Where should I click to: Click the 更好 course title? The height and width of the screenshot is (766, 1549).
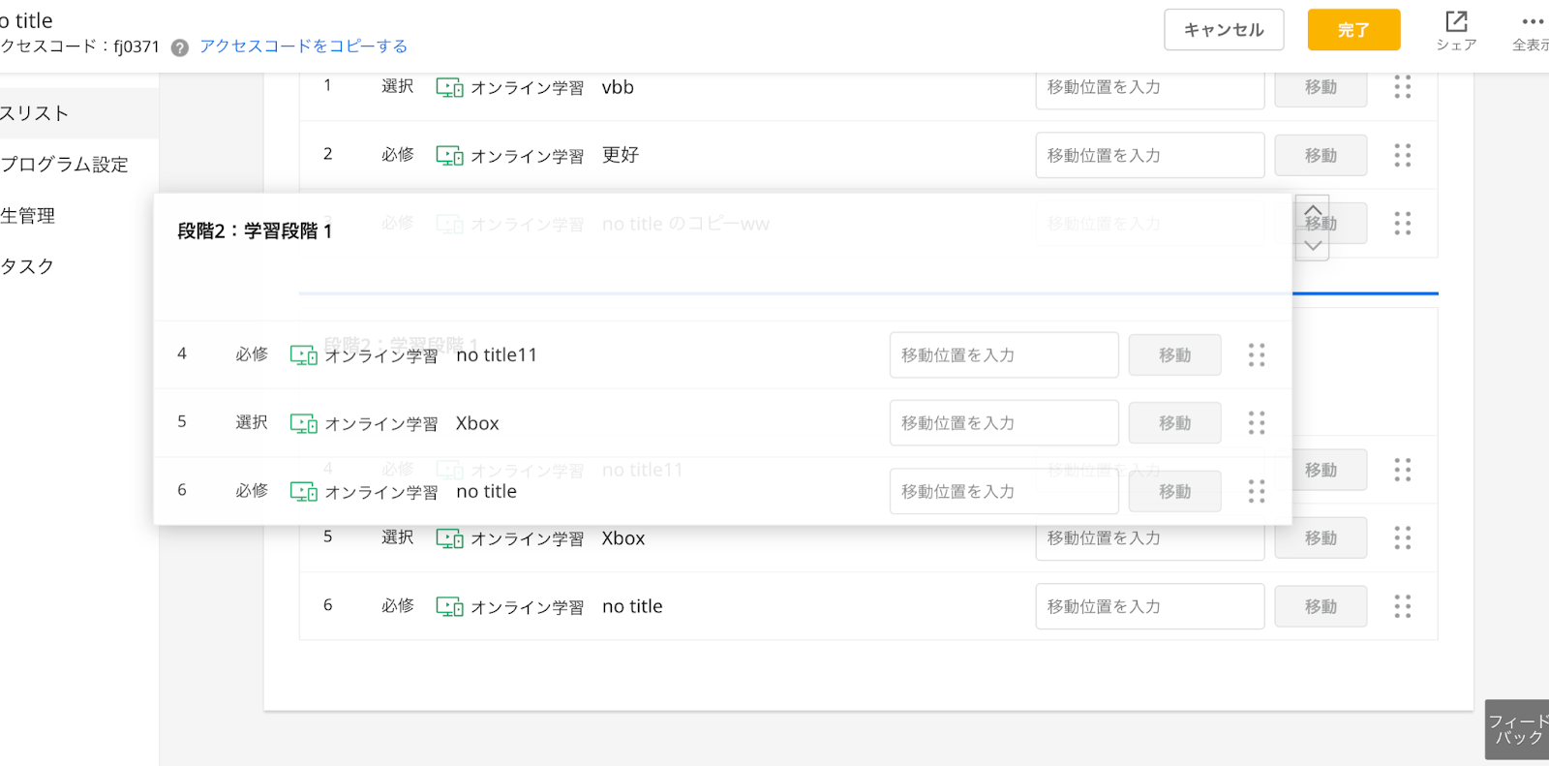tap(621, 155)
